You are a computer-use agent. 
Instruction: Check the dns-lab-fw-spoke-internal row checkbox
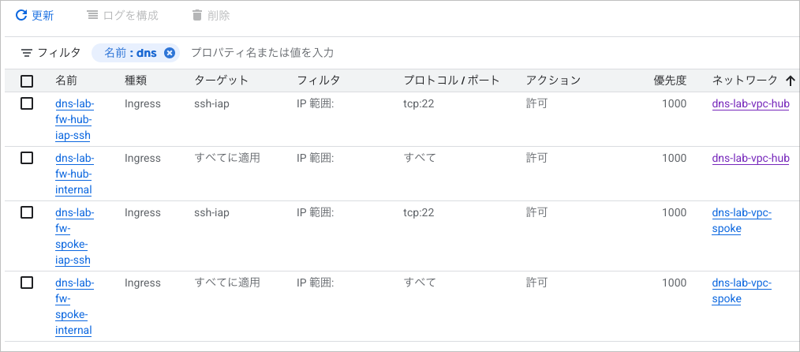27,283
